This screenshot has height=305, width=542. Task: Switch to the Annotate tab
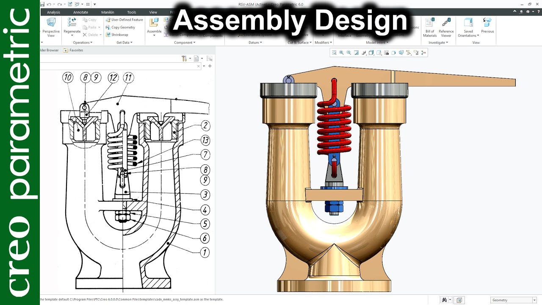click(x=80, y=12)
